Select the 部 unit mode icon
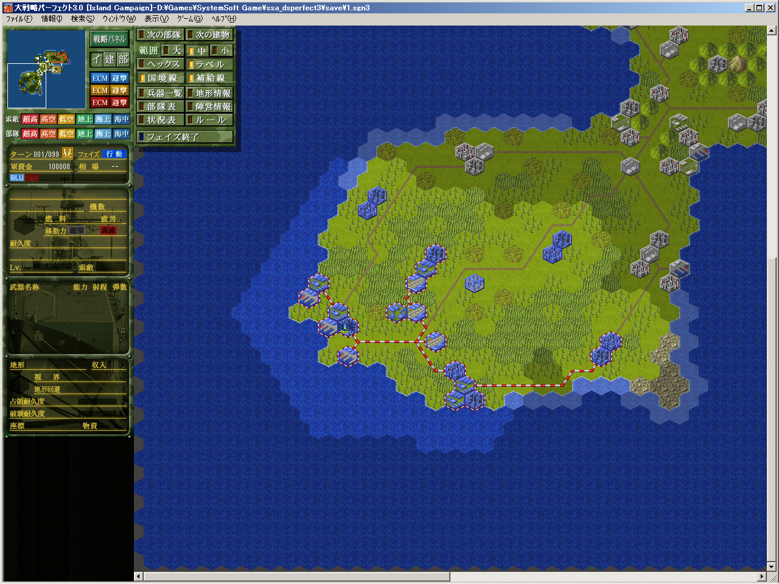The width and height of the screenshot is (779, 584). (123, 59)
